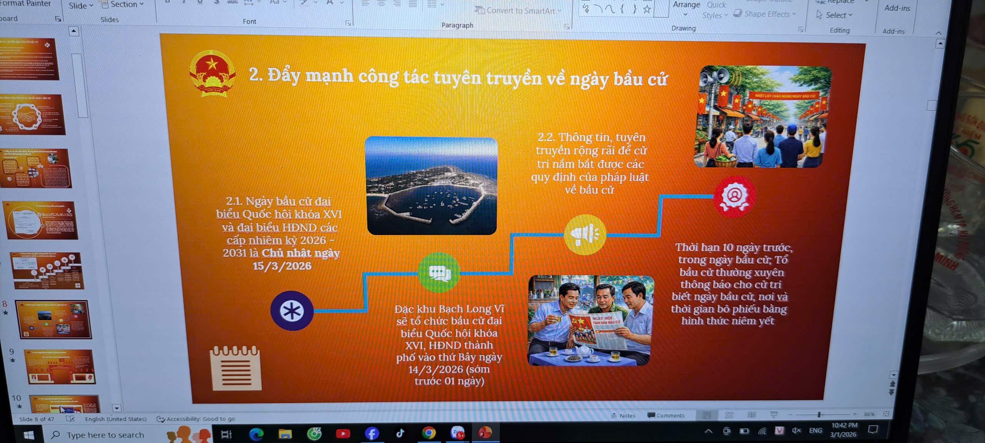Toggle the muted speaker tray icon
The image size is (985, 443).
[x=796, y=430]
